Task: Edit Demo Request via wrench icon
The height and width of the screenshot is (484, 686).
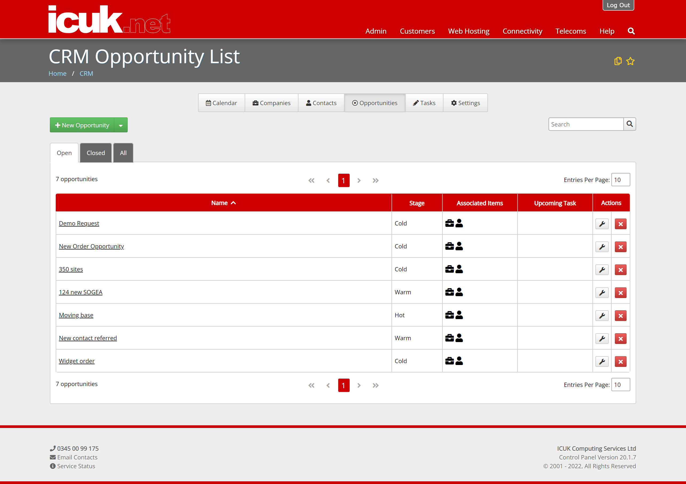Action: (x=602, y=224)
